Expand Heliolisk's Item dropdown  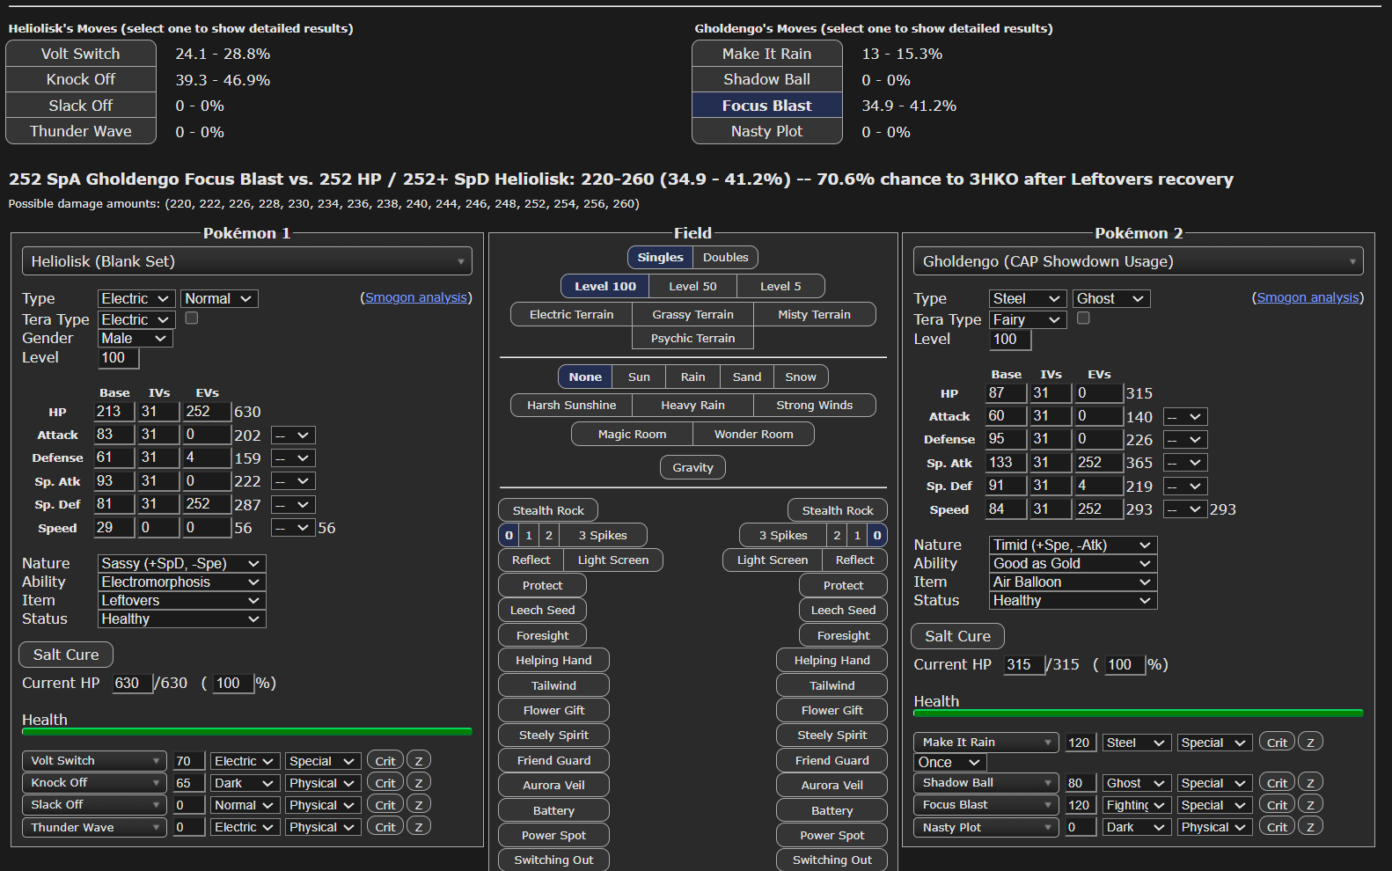180,601
